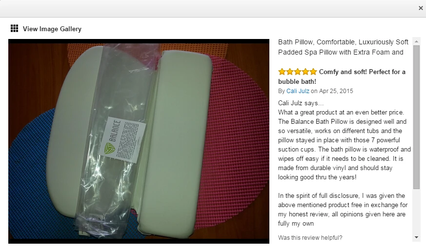Click the white Balance label on packaging
This screenshot has height=250, width=426.
click(122, 139)
